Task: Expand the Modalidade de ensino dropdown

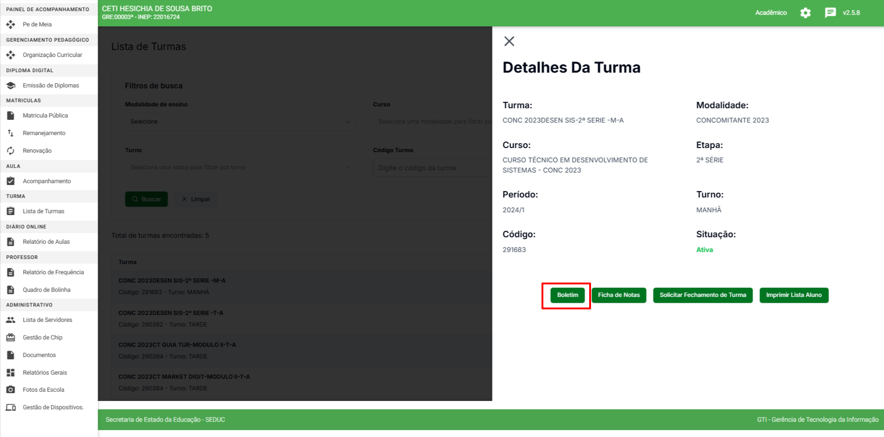Action: click(240, 122)
